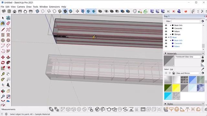Enable X-Ray face style
This screenshot has height=116, width=207.
pyautogui.click(x=38, y=11)
